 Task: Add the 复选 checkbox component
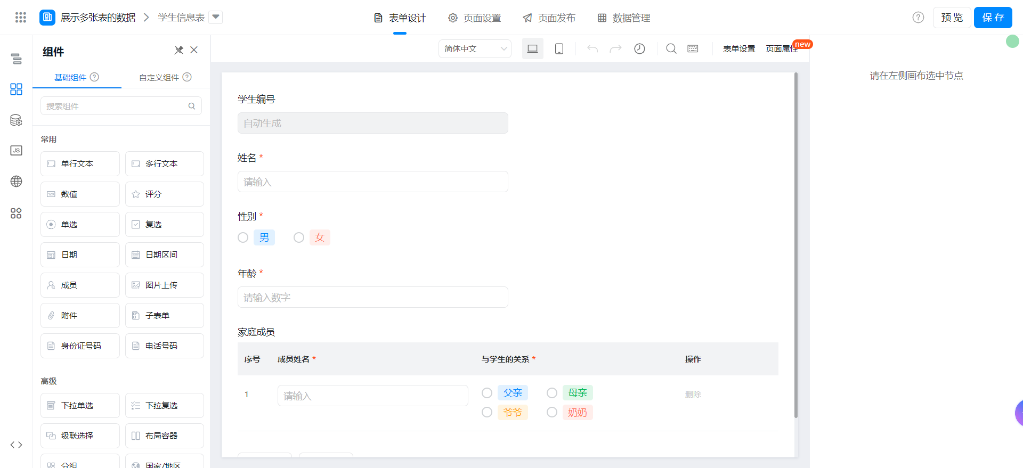click(165, 224)
